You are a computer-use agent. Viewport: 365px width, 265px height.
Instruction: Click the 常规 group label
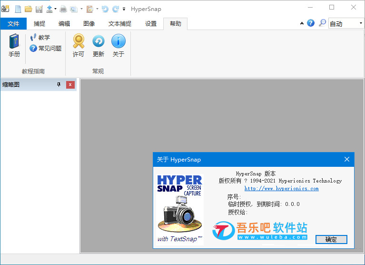coord(98,71)
